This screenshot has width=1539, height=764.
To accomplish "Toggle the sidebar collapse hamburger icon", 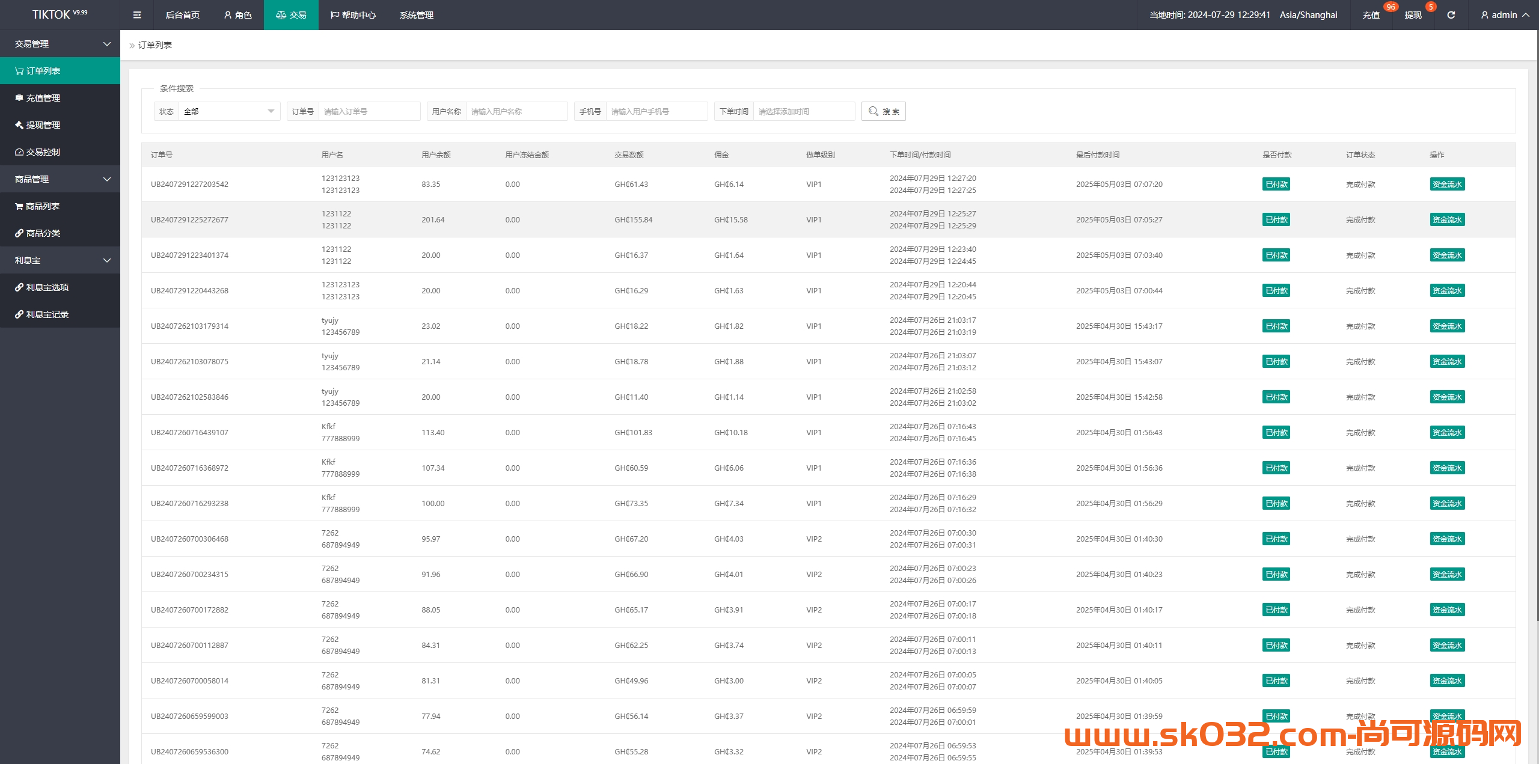I will pos(137,15).
